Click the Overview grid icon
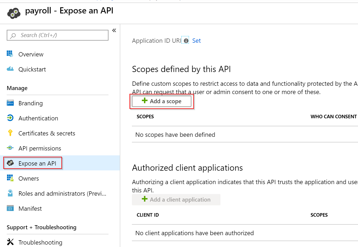This screenshot has height=247, width=358. pyautogui.click(x=10, y=54)
